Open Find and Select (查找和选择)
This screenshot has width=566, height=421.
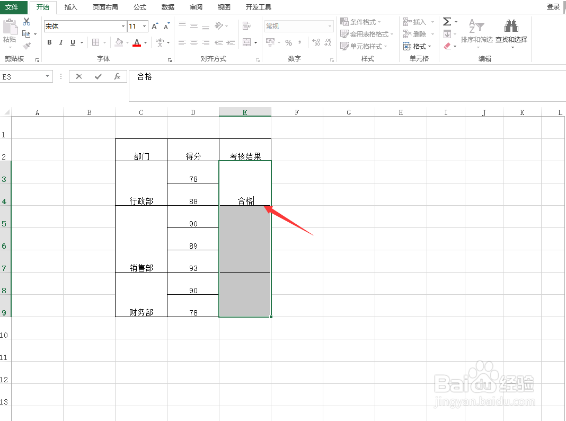click(511, 33)
